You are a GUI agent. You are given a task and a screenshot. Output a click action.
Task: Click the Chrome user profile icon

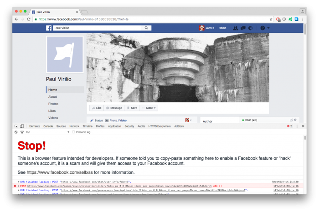click(x=303, y=11)
